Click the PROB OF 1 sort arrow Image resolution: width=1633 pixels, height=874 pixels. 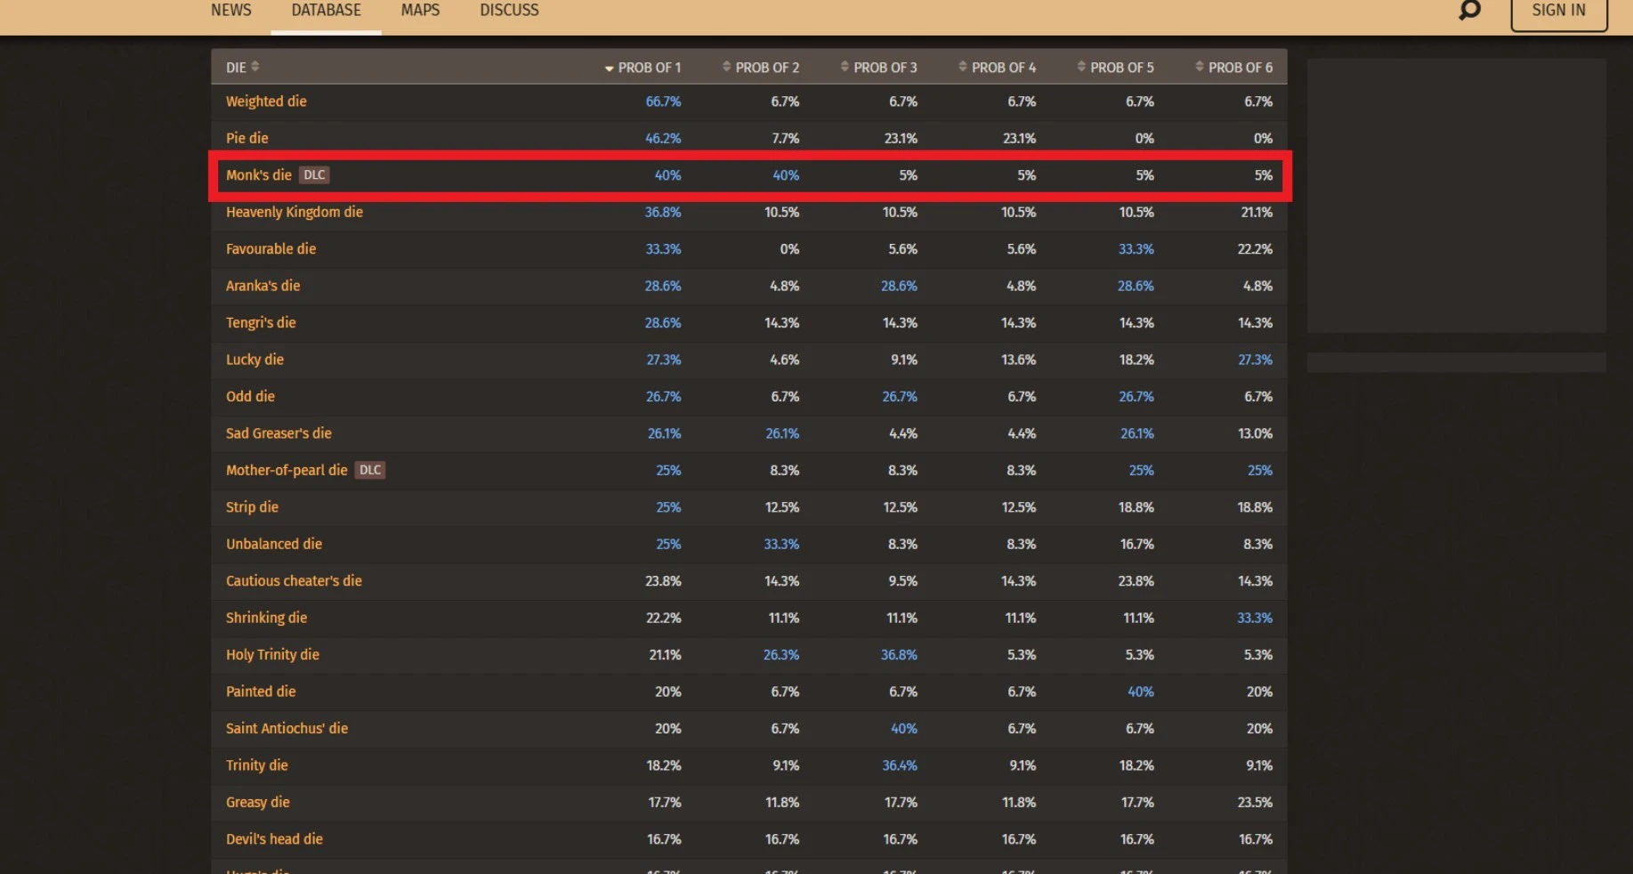tap(610, 69)
